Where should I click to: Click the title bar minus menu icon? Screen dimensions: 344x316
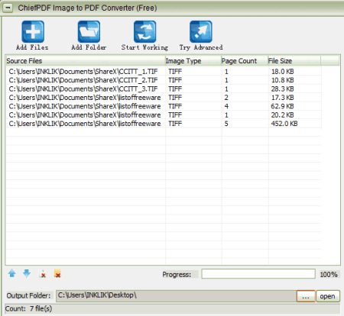click(x=8, y=8)
